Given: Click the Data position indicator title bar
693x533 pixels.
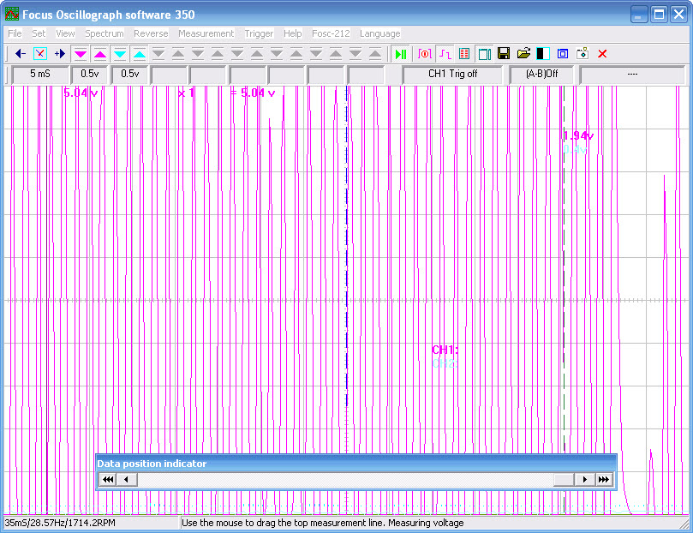Looking at the screenshot, I should coord(356,464).
